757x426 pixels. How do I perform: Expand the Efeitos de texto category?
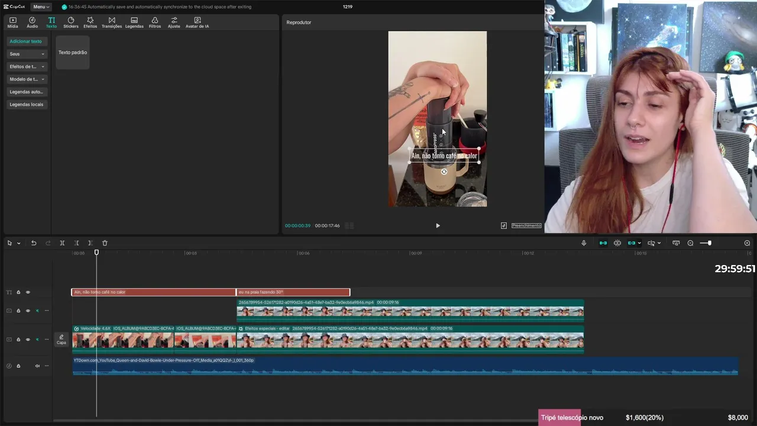(27, 66)
